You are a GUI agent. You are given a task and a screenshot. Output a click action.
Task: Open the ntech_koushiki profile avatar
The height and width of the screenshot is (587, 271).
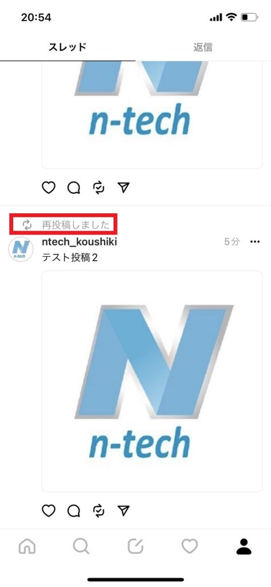click(21, 249)
